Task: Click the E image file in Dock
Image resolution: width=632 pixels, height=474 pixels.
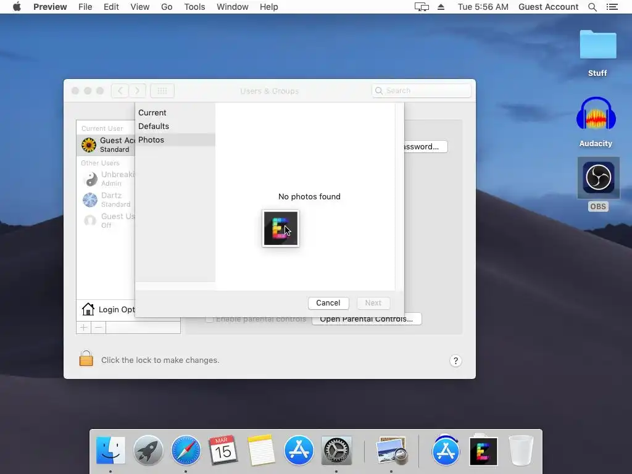Action: coord(483,451)
